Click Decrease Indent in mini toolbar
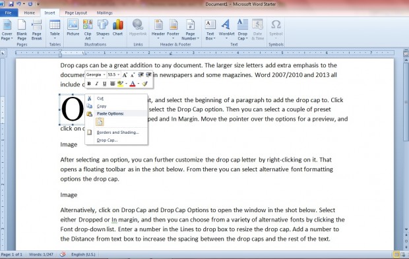Image resolution: width=409 pixels, height=259 pixels. point(141,75)
